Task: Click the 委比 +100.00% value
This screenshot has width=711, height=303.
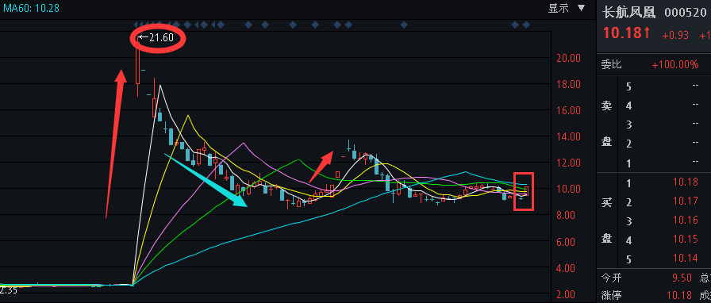Action: click(x=675, y=65)
